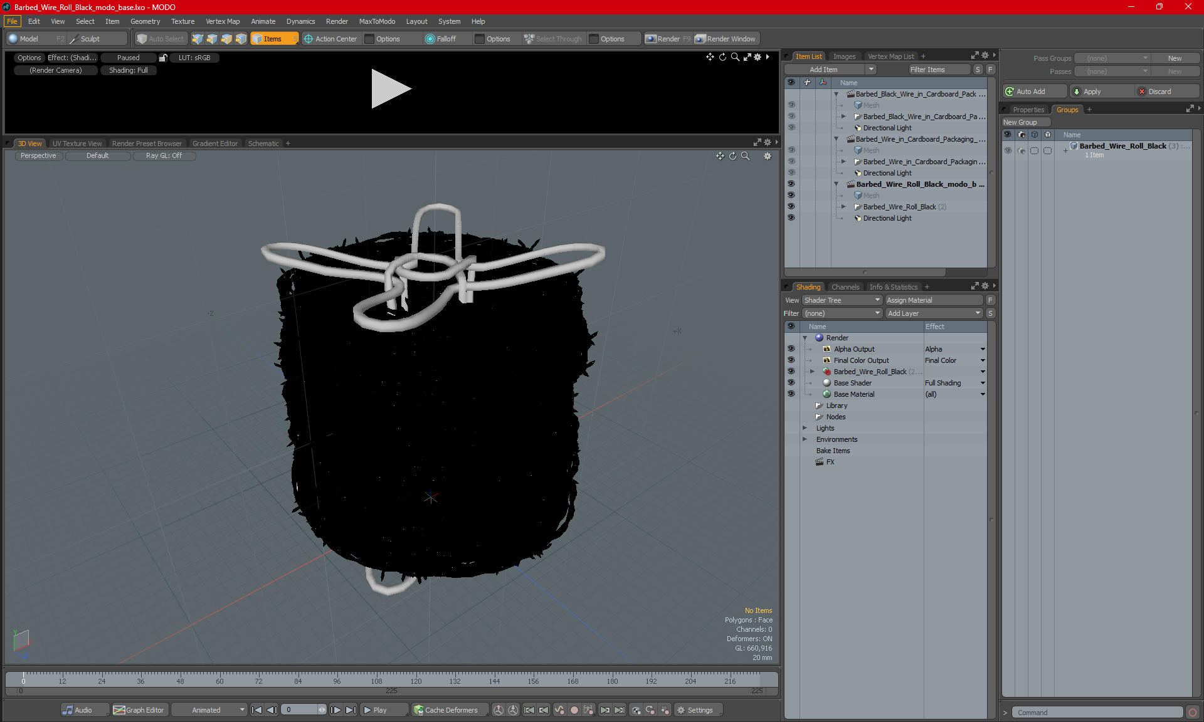Toggle Select Through checkbox
1204x722 pixels.
tap(553, 39)
